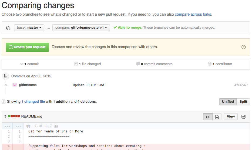Follow the compare across forks link
This screenshot has height=150, width=252.
click(193, 14)
